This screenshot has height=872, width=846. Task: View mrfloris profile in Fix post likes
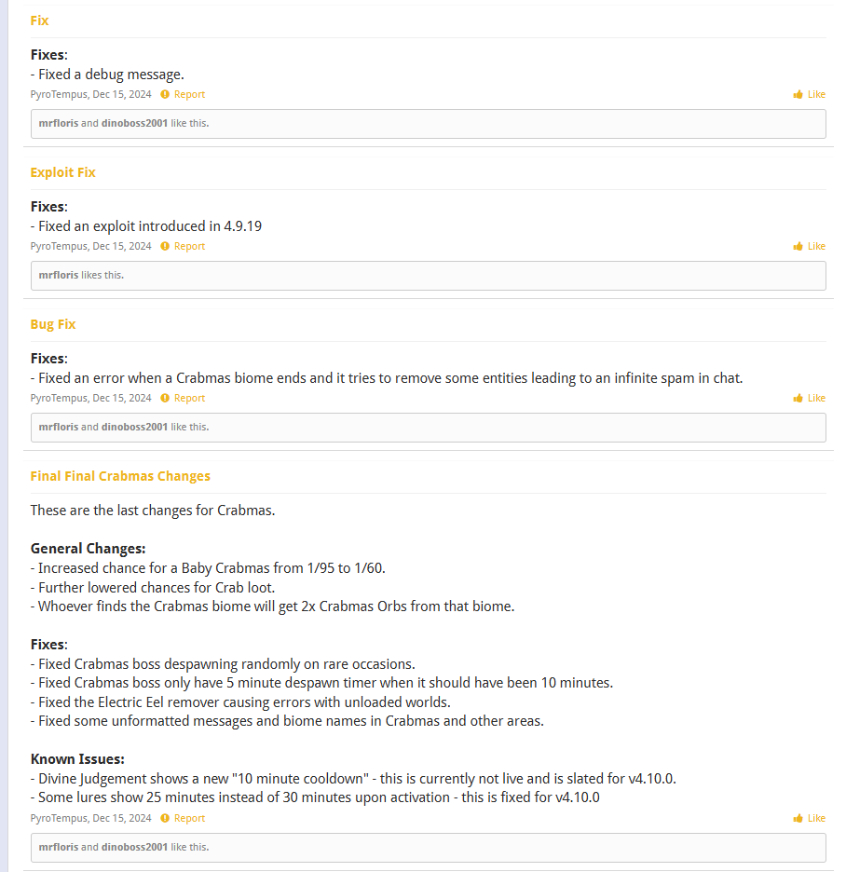coord(59,123)
